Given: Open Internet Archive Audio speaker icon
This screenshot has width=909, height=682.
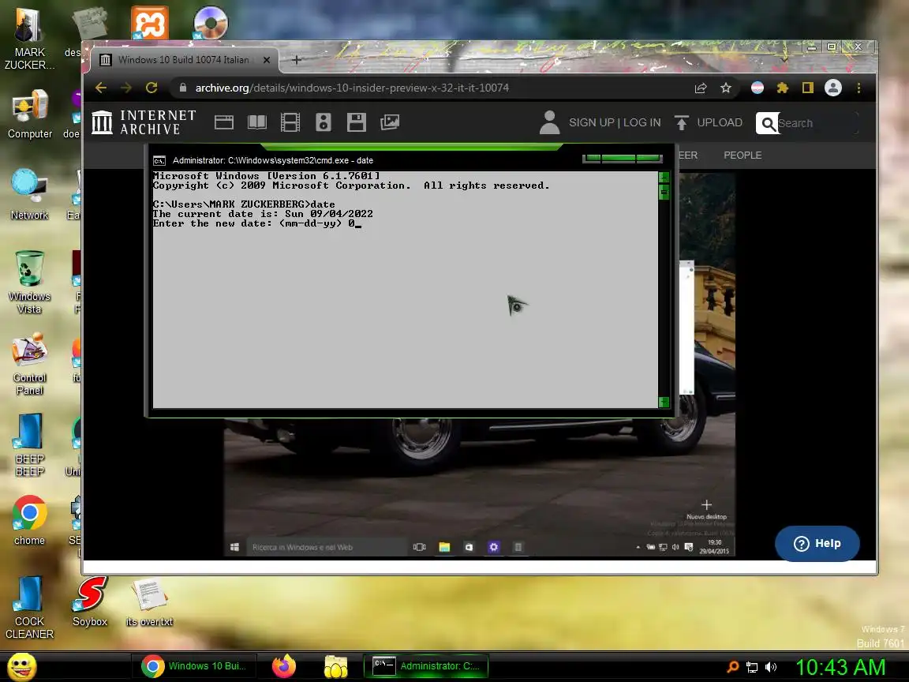Looking at the screenshot, I should coord(323,122).
